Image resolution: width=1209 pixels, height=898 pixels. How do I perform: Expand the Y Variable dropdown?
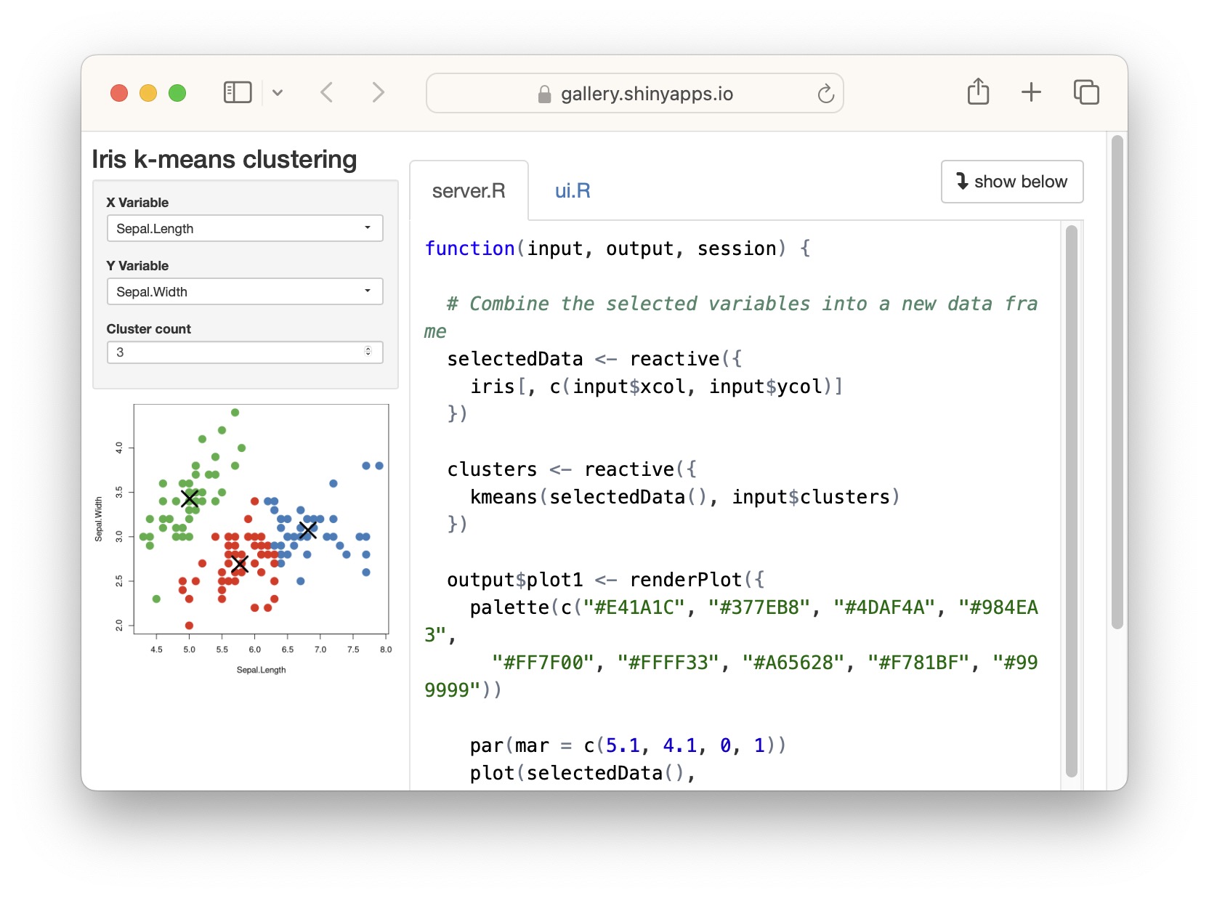[244, 292]
